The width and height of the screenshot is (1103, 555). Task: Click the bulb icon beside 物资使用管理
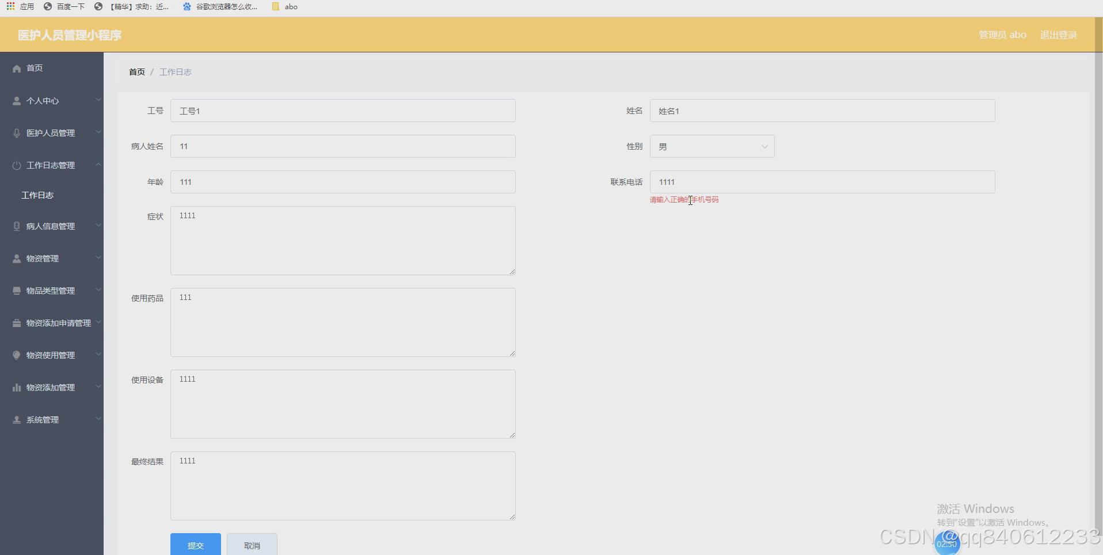click(x=17, y=355)
